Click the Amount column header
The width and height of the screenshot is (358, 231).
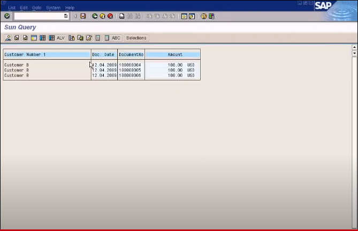[173, 54]
